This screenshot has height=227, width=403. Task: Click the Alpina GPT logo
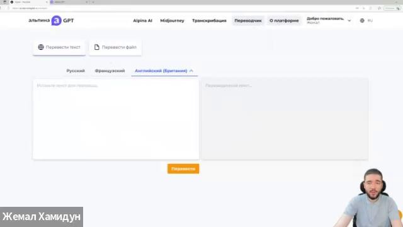coord(51,20)
